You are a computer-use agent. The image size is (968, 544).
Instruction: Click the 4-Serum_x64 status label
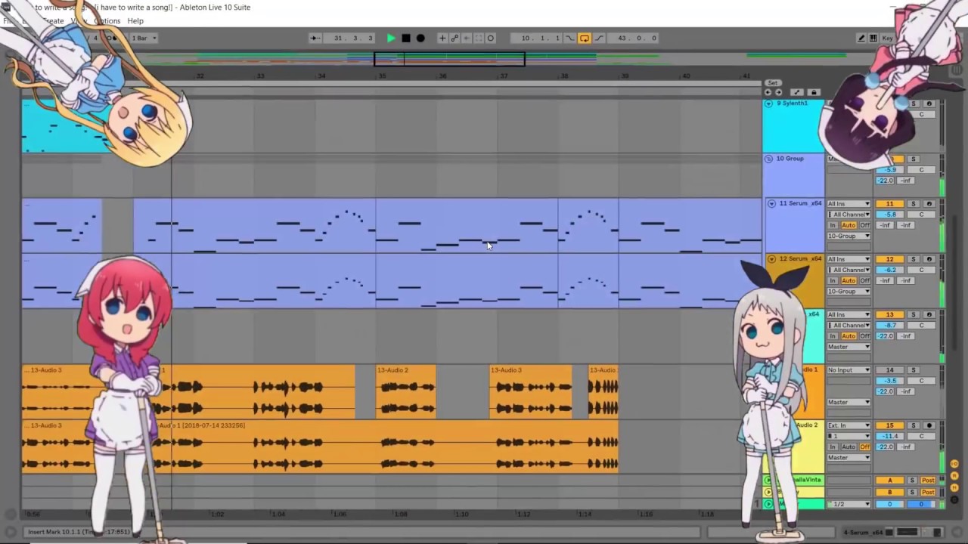point(863,533)
